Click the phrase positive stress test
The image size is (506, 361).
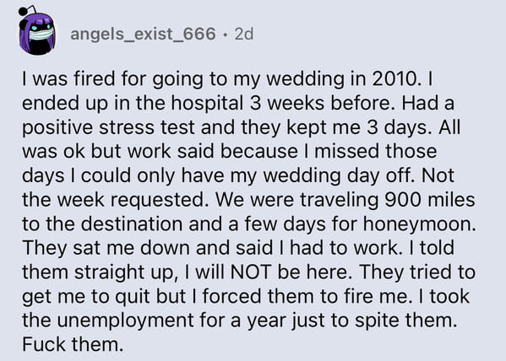tap(108, 128)
